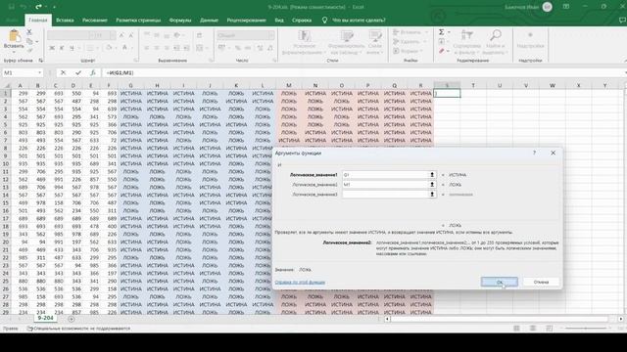The image size is (627, 352).
Task: Click the range-select arrow for Логическое_значение3
Action: [x=432, y=195]
